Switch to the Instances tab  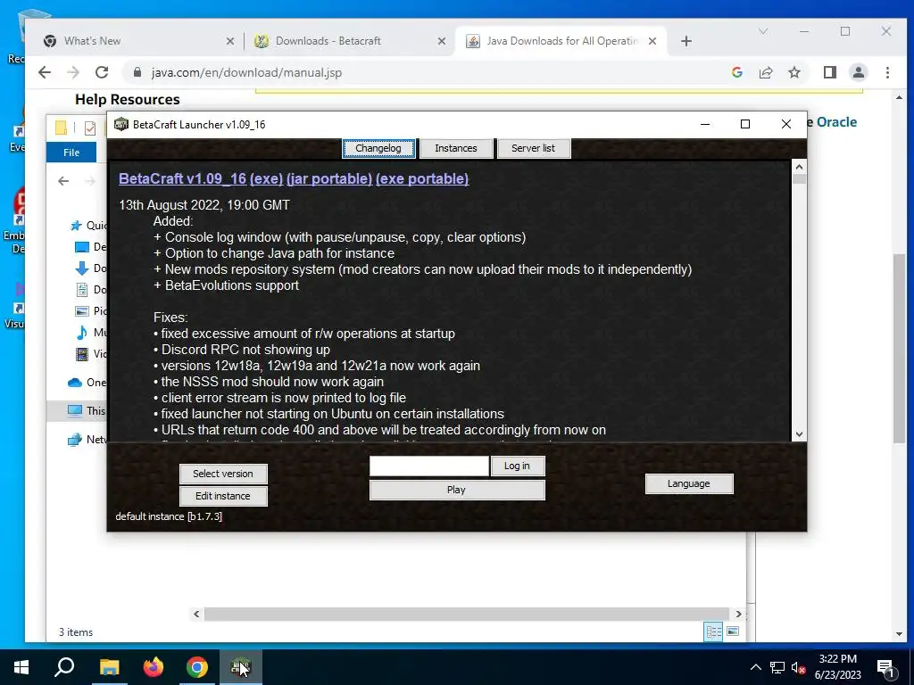pyautogui.click(x=456, y=148)
